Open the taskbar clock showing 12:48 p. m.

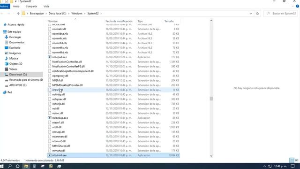[x=280, y=166]
